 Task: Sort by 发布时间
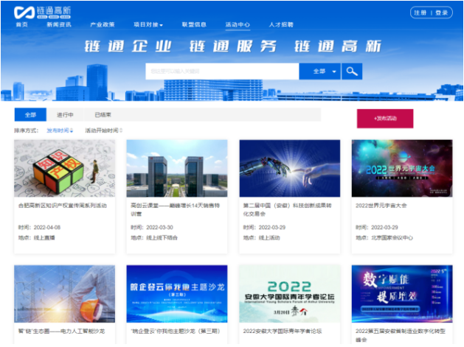[60, 130]
